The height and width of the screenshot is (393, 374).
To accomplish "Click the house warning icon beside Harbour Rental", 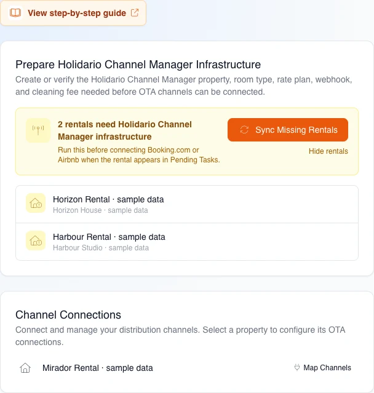I will [36, 240].
